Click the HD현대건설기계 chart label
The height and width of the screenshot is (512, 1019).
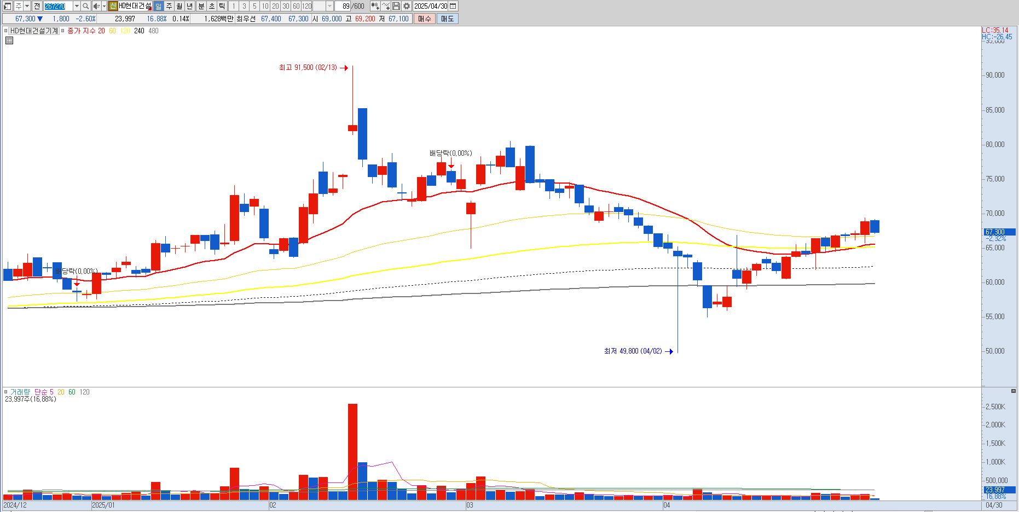[34, 31]
